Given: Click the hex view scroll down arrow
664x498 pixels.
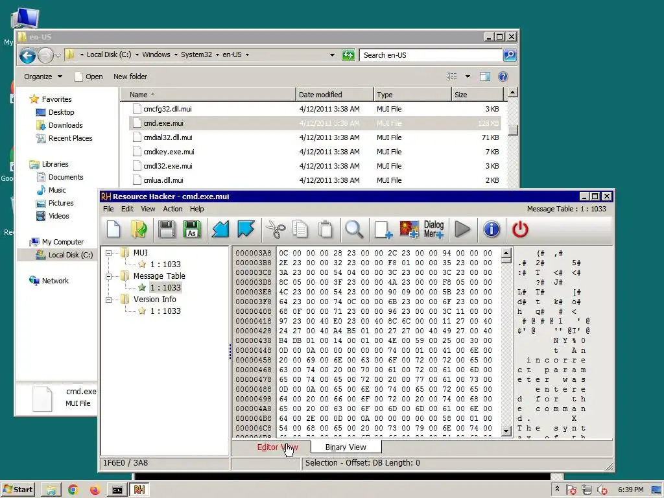Looking at the screenshot, I should click(x=506, y=431).
